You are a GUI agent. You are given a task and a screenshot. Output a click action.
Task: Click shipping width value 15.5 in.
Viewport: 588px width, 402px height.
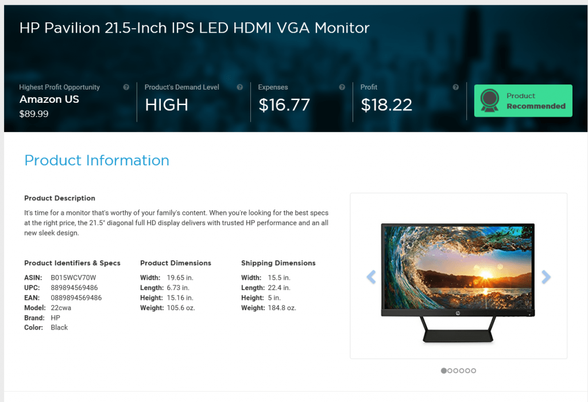[x=279, y=277]
